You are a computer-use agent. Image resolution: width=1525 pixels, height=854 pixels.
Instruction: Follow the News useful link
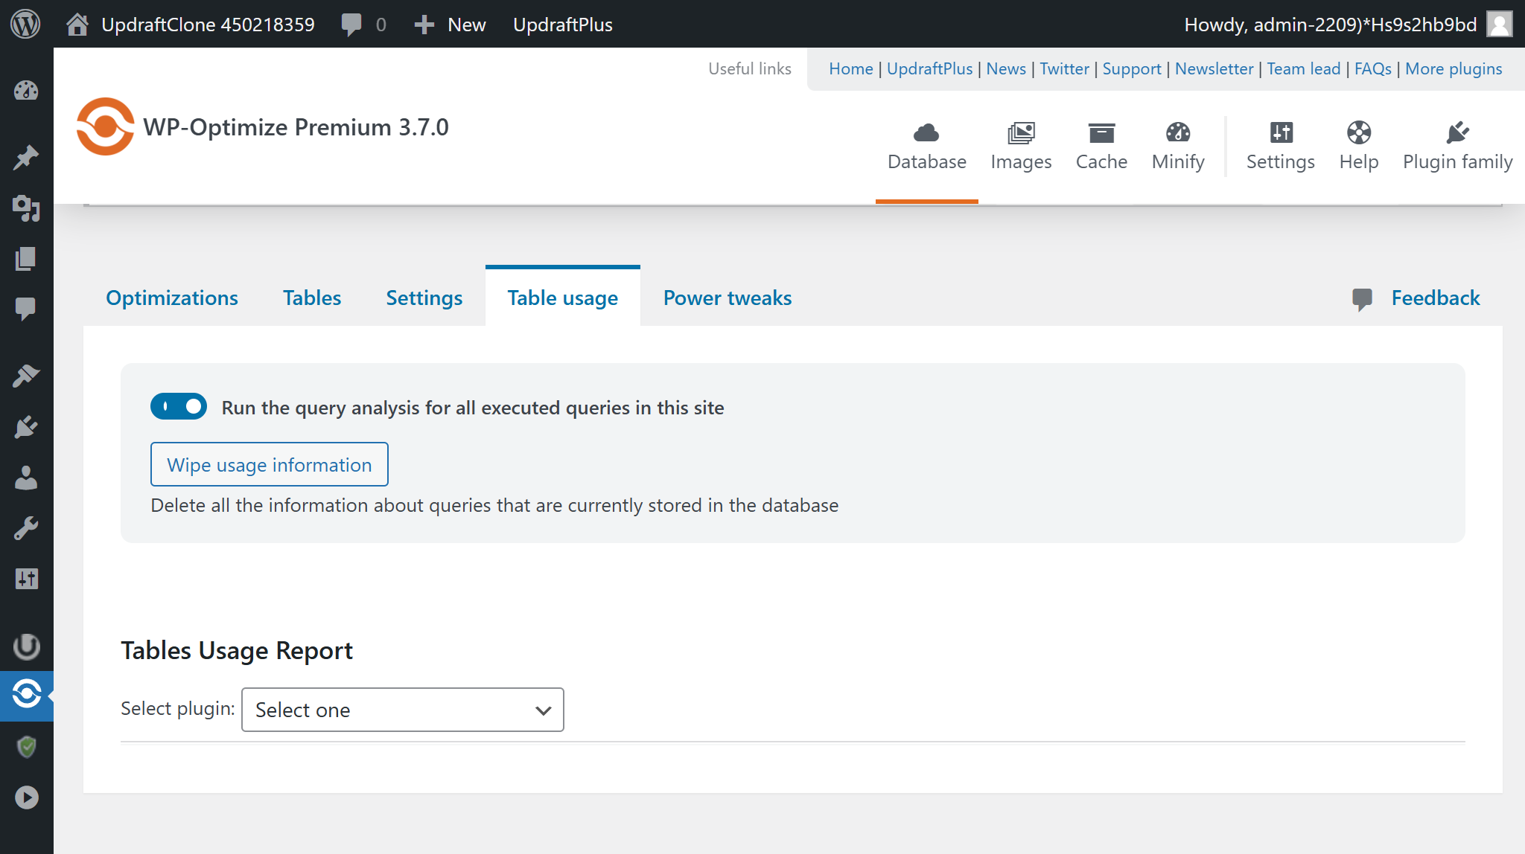pyautogui.click(x=1006, y=68)
